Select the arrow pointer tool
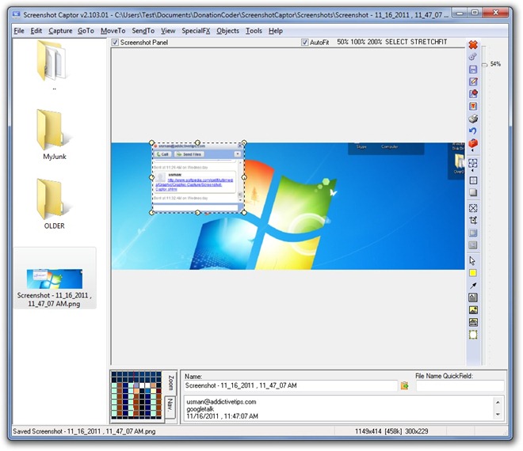The height and width of the screenshot is (451, 523). coord(472,261)
